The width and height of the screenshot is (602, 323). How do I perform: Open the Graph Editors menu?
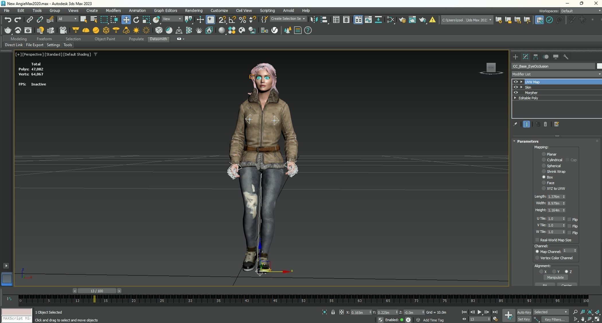pos(165,11)
